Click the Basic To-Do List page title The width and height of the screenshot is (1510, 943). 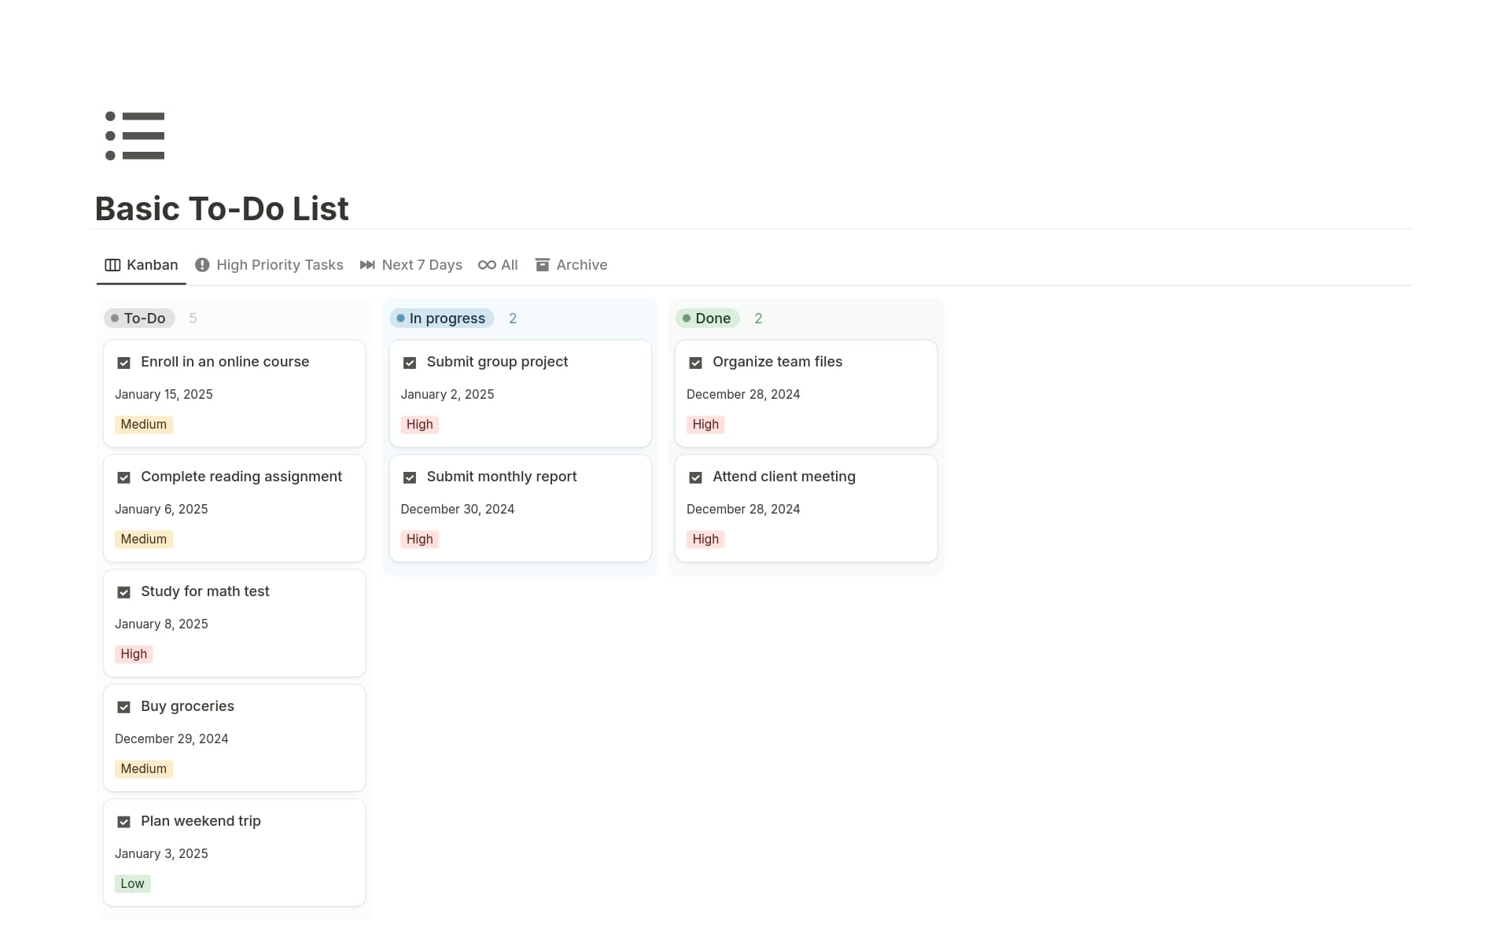point(221,208)
